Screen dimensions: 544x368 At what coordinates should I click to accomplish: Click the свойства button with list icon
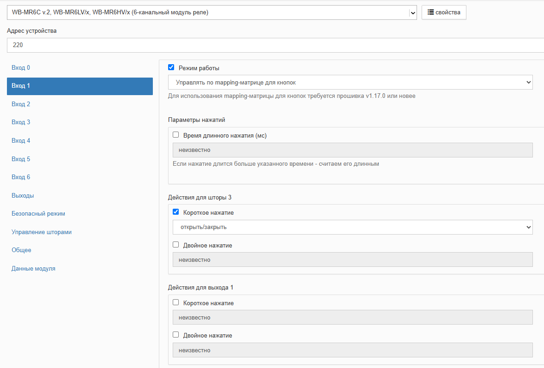point(443,12)
